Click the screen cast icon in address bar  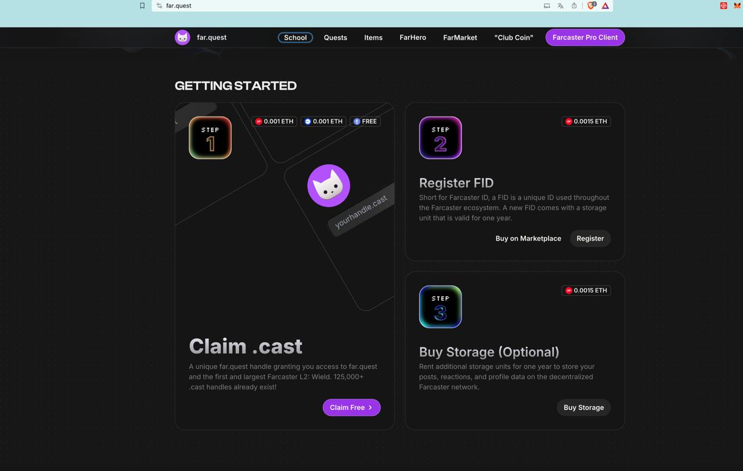pos(547,6)
